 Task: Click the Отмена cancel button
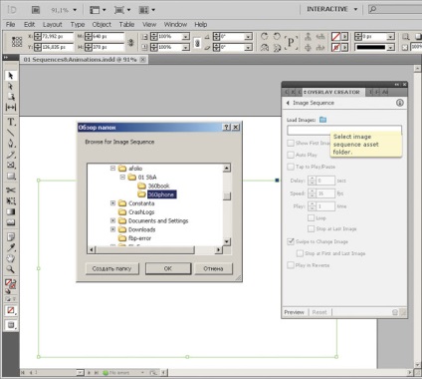point(213,268)
